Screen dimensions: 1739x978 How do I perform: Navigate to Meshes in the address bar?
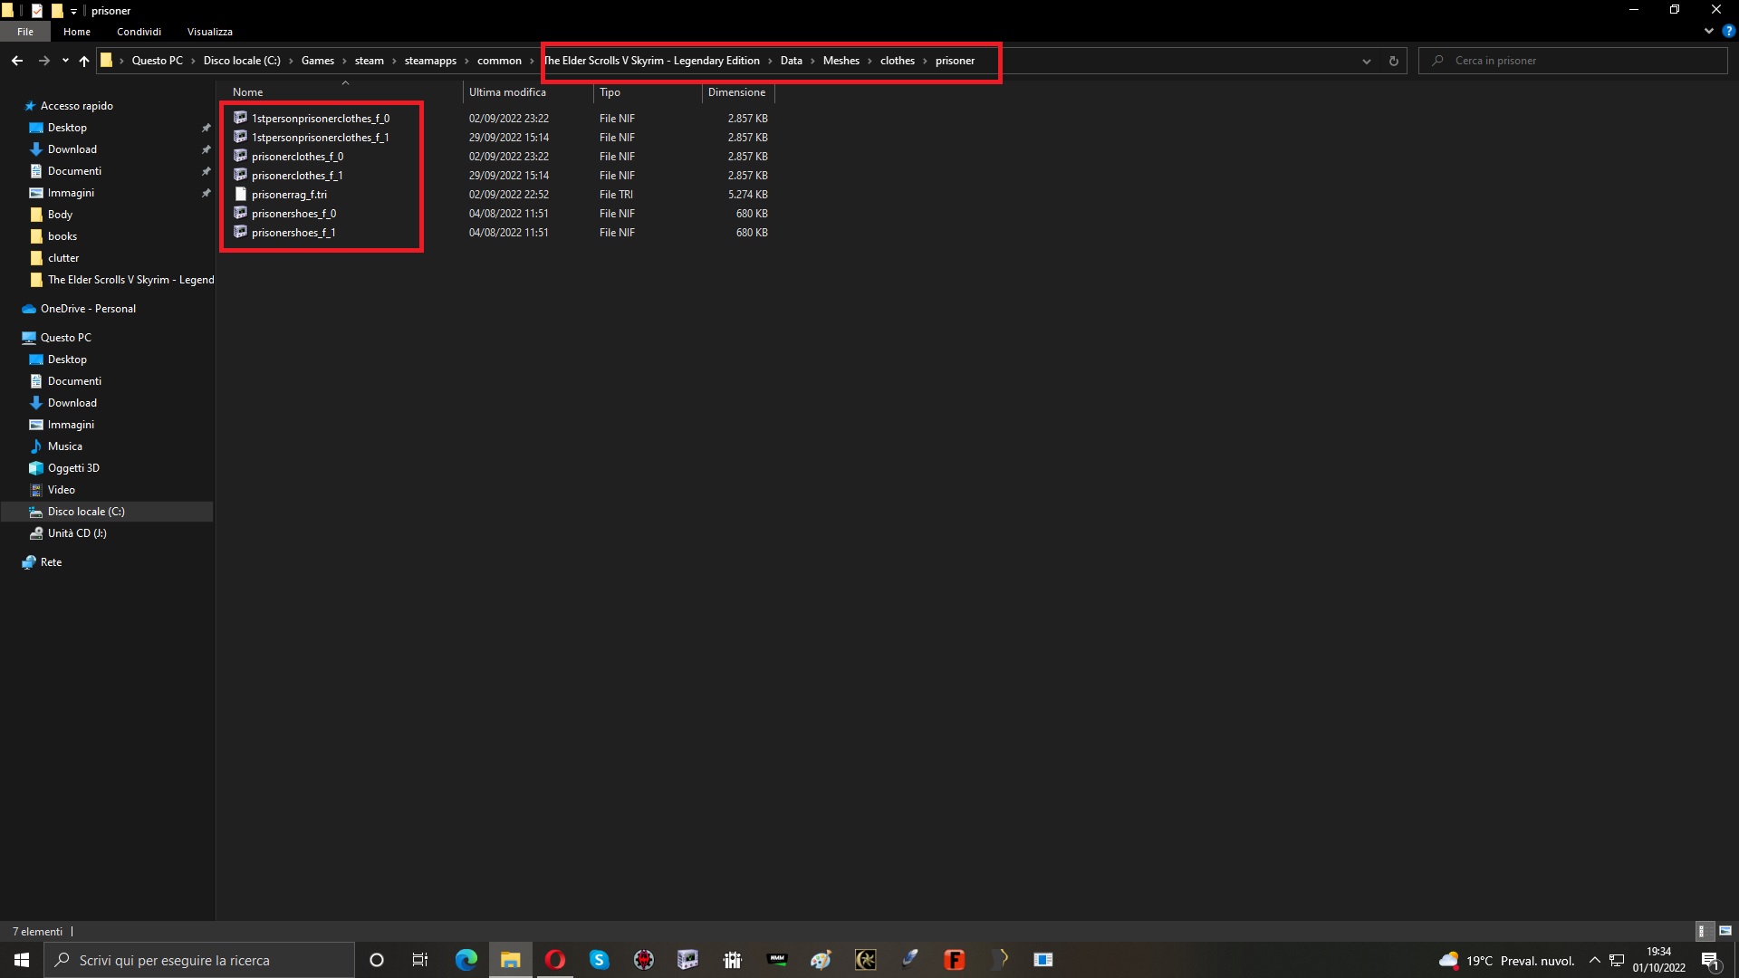pyautogui.click(x=841, y=61)
